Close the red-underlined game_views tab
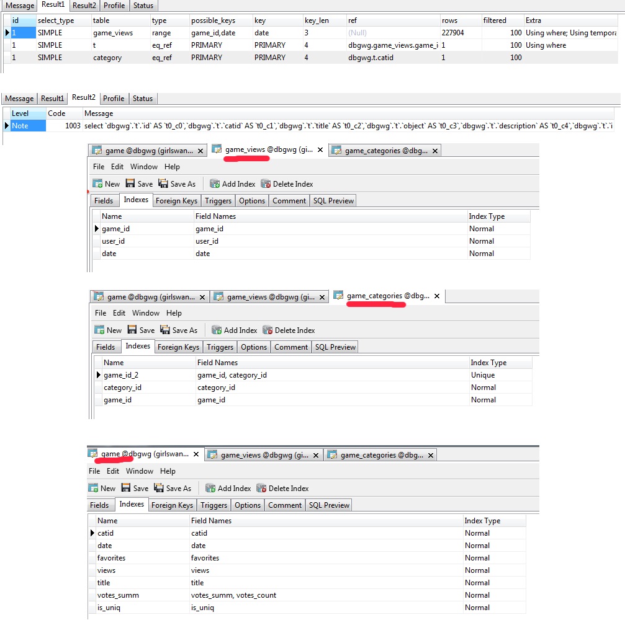The height and width of the screenshot is (620, 625). tap(320, 150)
